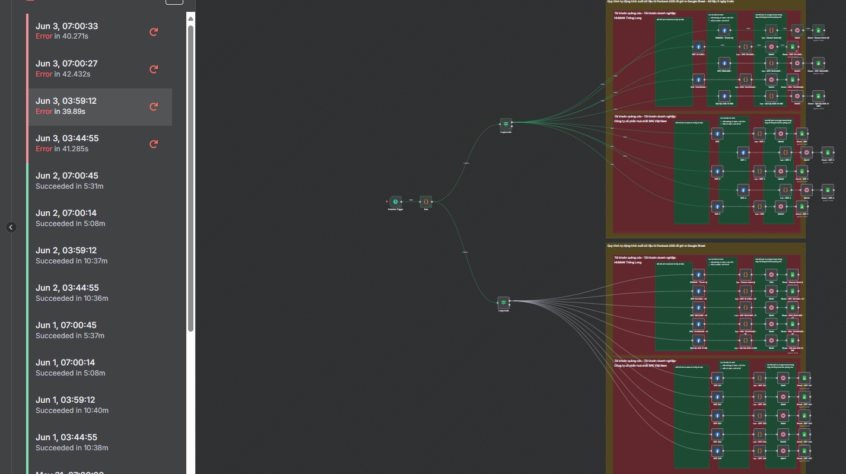Viewport: 846px width, 474px height.
Task: Select the split node with green output connections
Action: click(x=505, y=124)
